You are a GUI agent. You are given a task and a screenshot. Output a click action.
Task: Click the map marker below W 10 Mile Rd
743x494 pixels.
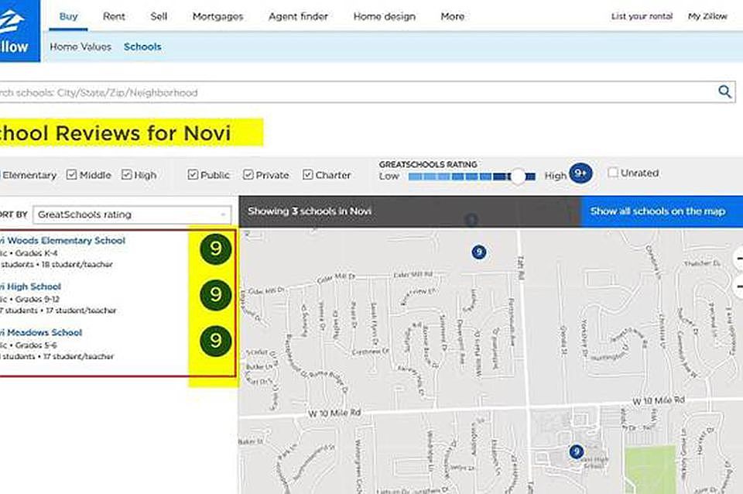point(576,451)
